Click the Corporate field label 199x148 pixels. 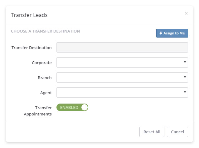42,63
